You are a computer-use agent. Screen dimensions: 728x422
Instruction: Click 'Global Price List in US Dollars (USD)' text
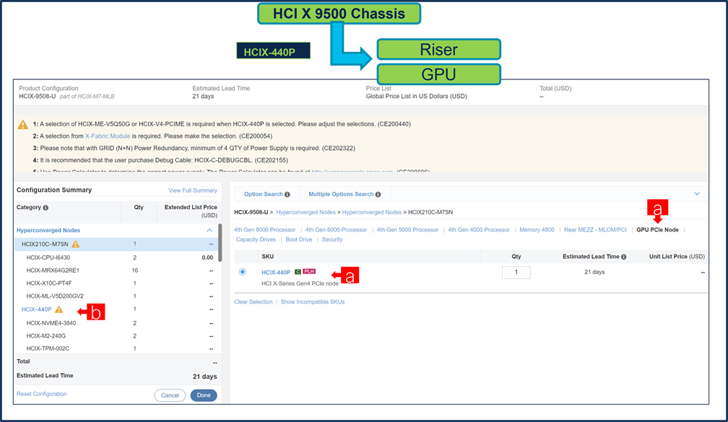coord(417,97)
